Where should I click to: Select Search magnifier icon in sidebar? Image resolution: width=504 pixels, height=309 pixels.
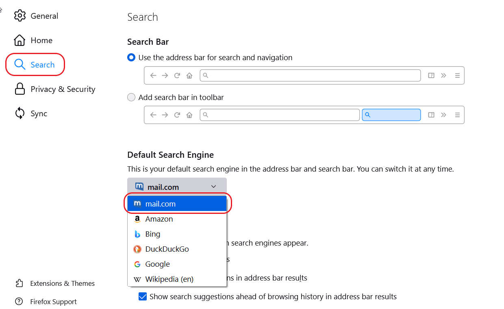(20, 65)
